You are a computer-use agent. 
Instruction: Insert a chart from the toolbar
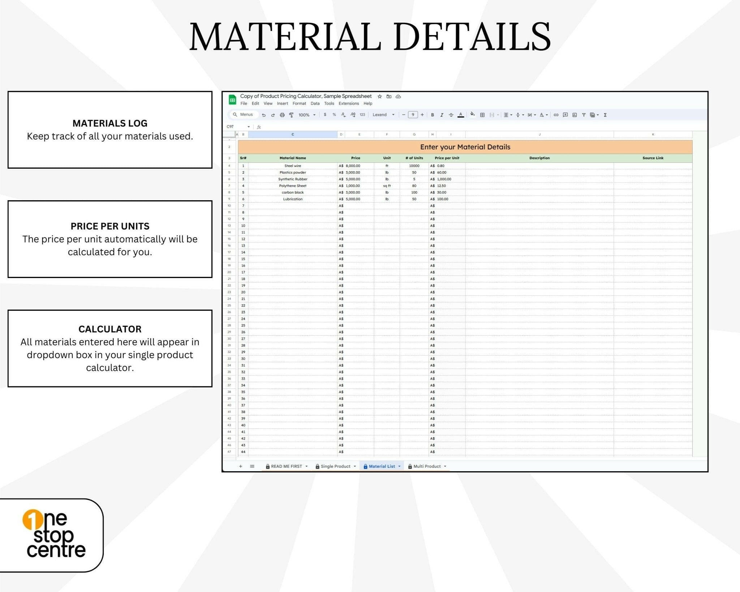click(574, 115)
